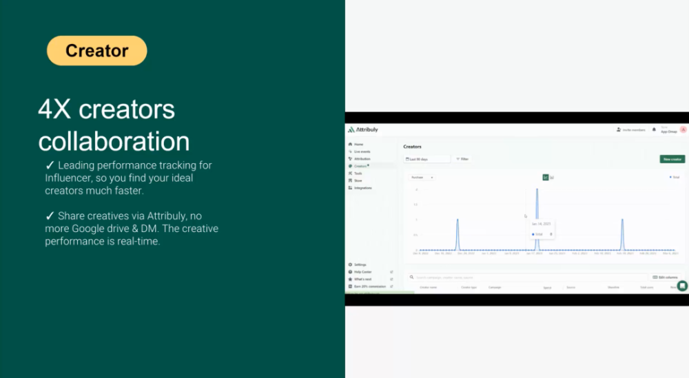The image size is (689, 378).
Task: Open the App-Dmap store switcher
Action: tap(669, 130)
